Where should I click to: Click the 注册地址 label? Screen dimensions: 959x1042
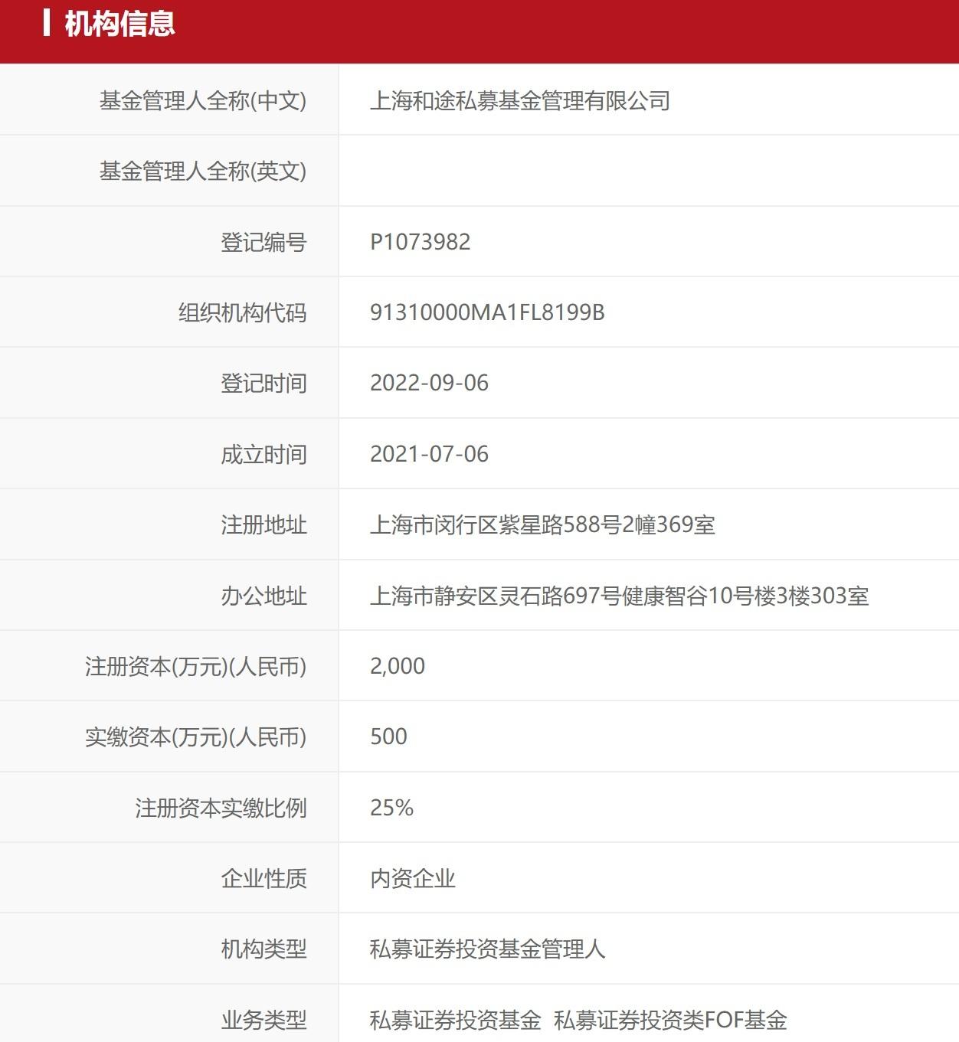263,525
